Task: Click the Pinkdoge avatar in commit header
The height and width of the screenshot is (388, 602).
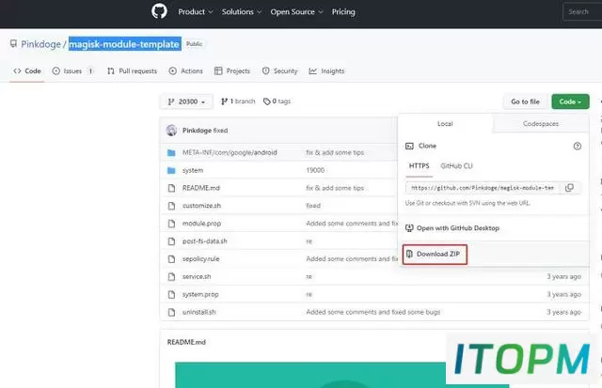Action: 171,131
